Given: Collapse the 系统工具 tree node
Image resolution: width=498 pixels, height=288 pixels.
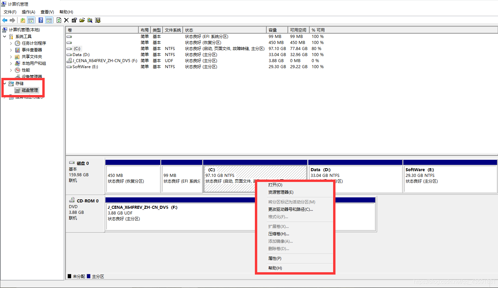Looking at the screenshot, I should coord(5,37).
